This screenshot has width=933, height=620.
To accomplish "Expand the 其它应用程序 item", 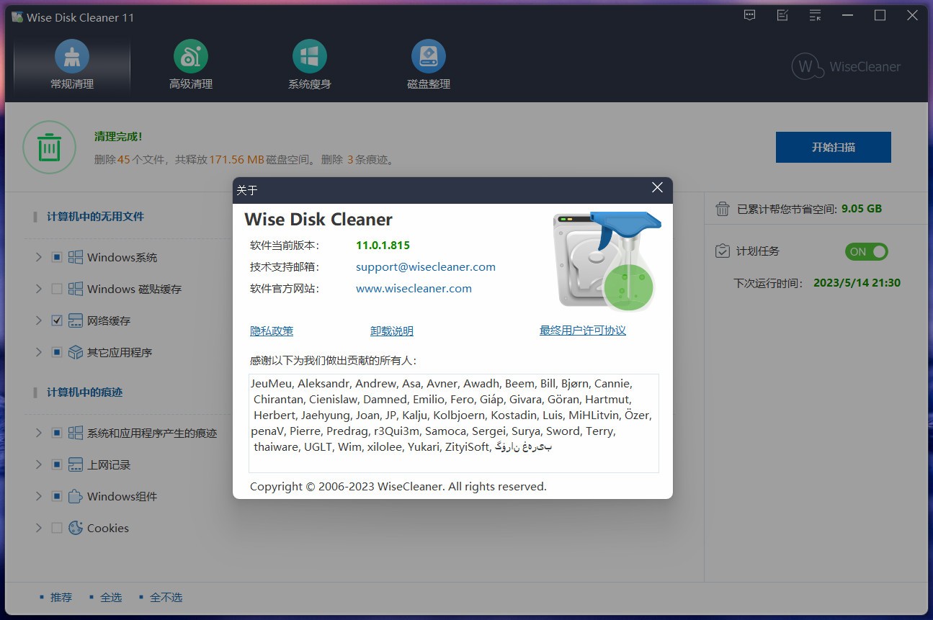I will (39, 352).
